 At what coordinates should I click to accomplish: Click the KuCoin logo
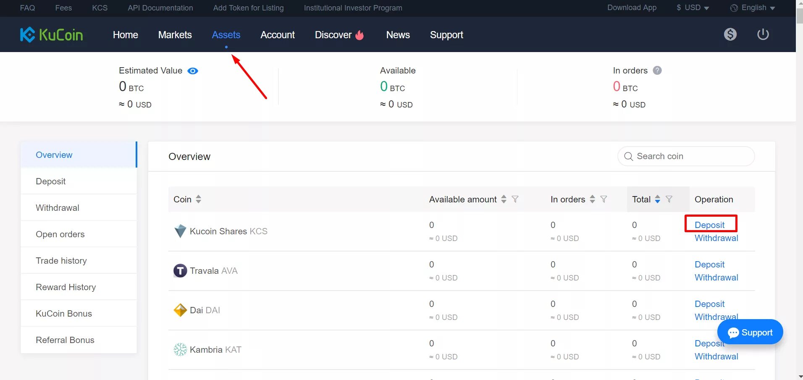[x=51, y=35]
